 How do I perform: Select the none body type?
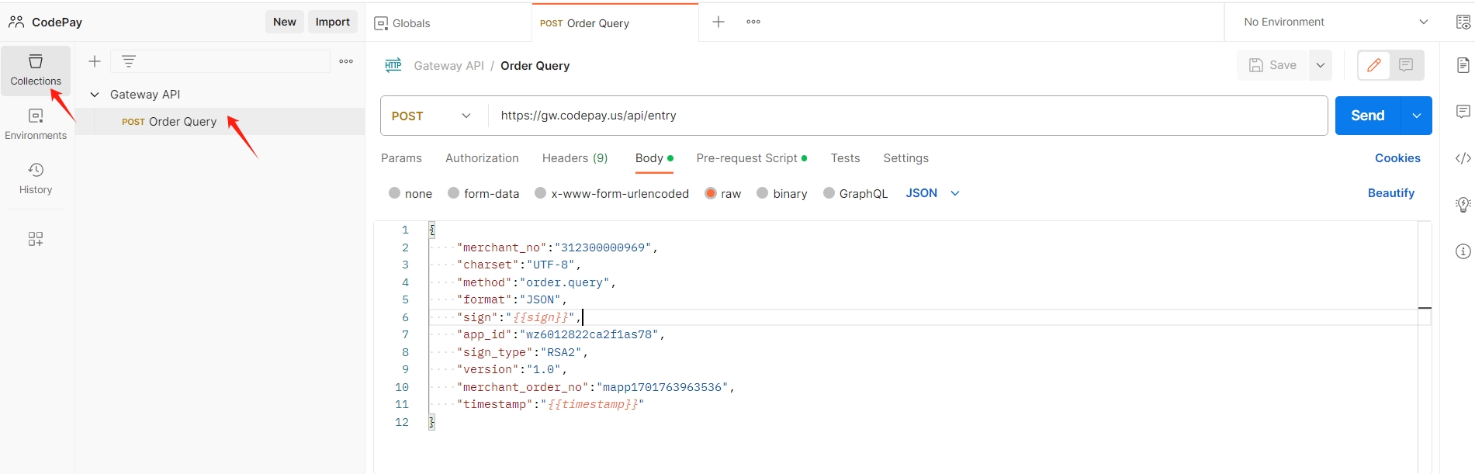coord(395,193)
